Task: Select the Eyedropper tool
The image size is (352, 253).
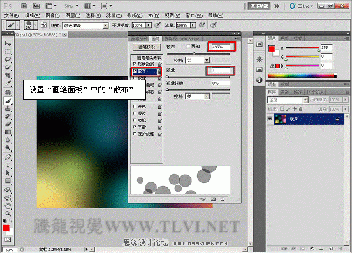Action: pos(8,83)
